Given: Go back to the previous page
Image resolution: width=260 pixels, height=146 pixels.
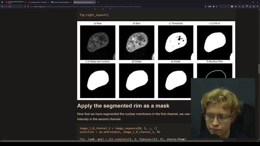Looking at the screenshot, I should pos(2,6).
